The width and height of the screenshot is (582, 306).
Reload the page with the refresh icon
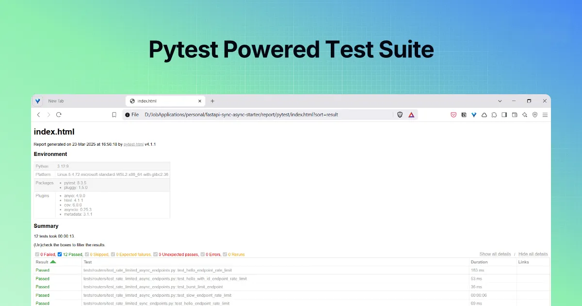point(59,115)
